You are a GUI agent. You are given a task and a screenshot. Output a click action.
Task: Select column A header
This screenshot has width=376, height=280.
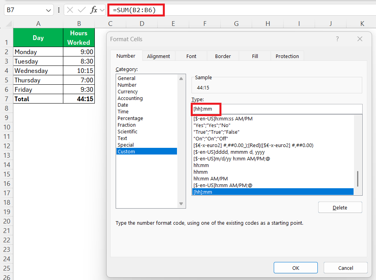38,24
